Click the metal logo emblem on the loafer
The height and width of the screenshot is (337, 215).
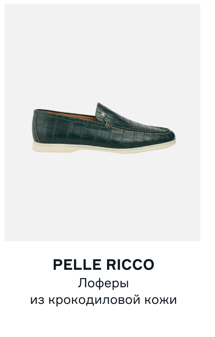pyautogui.click(x=104, y=114)
